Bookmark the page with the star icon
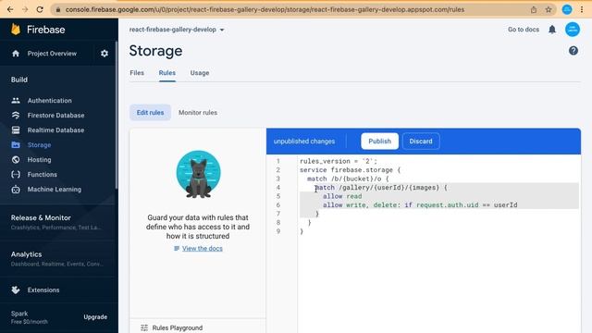592x333 pixels. click(549, 9)
